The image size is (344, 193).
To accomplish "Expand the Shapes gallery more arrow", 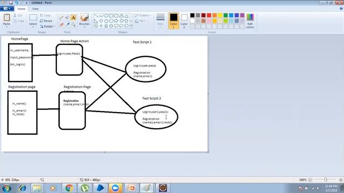I will (x=131, y=26).
